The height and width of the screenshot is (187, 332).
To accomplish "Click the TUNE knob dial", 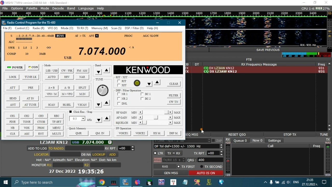I will 103,90.
